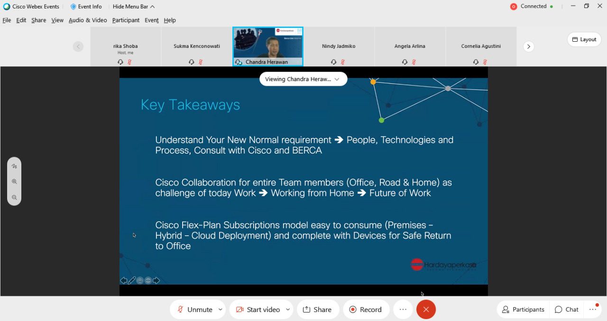Click the Key Takeaways slide title
This screenshot has height=321, width=607.
point(190,105)
